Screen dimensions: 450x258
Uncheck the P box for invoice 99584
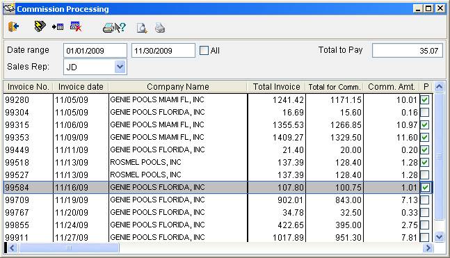click(x=425, y=187)
